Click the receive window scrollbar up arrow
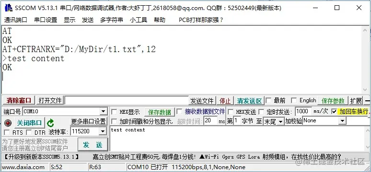Screen dimensions: 371x172 tap(365, 30)
